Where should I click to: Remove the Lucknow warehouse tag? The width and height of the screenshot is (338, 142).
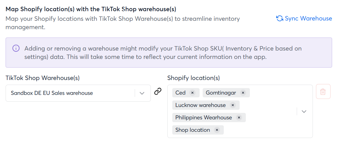pyautogui.click(x=233, y=105)
